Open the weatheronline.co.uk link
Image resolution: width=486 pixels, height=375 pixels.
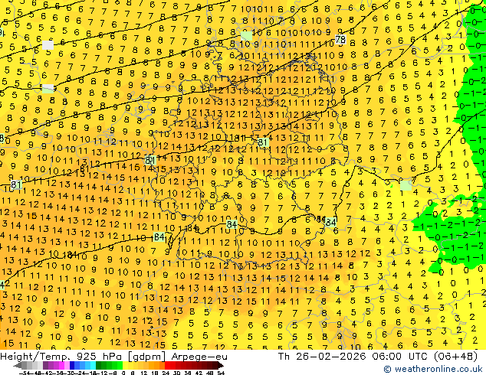[x=433, y=369]
